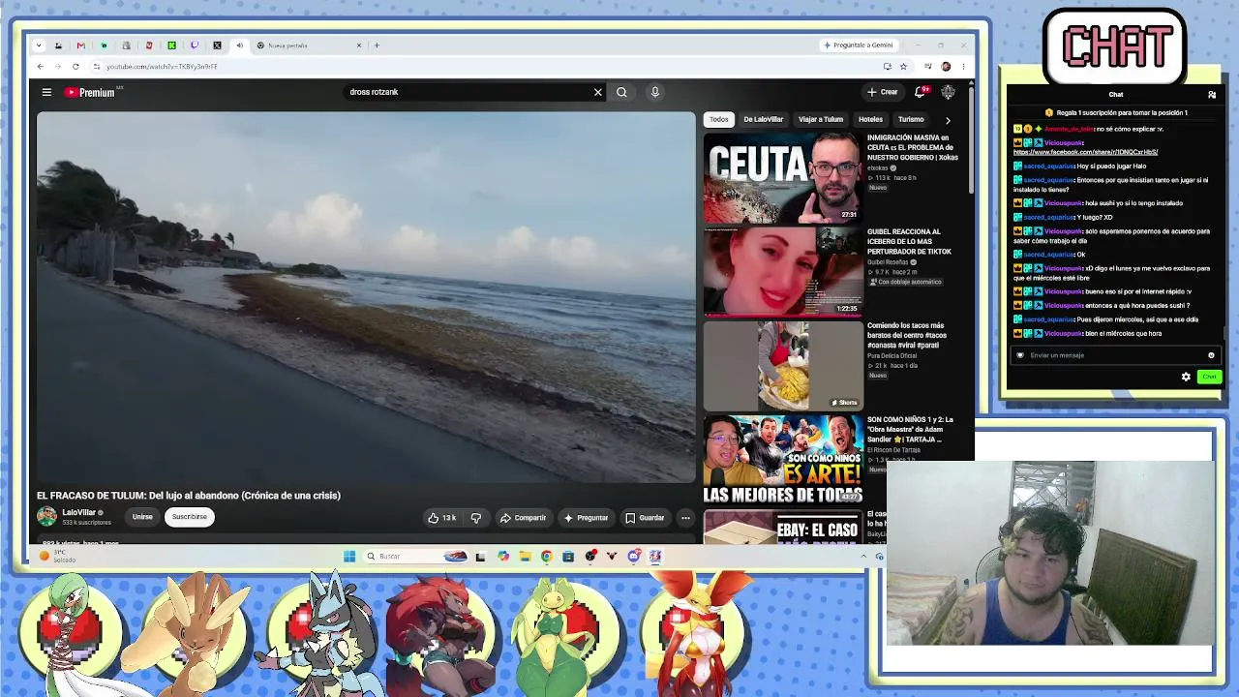Select the Turismo filter chip
This screenshot has height=697, width=1239.
(x=910, y=120)
